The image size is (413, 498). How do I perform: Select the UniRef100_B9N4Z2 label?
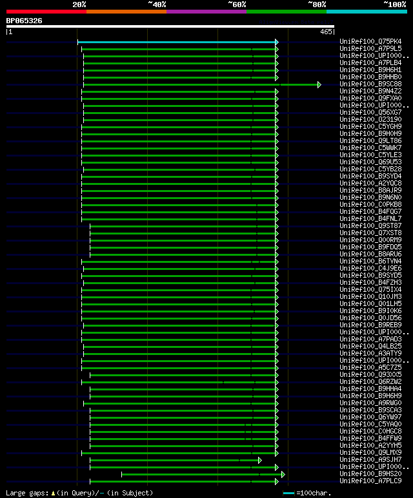coord(370,91)
